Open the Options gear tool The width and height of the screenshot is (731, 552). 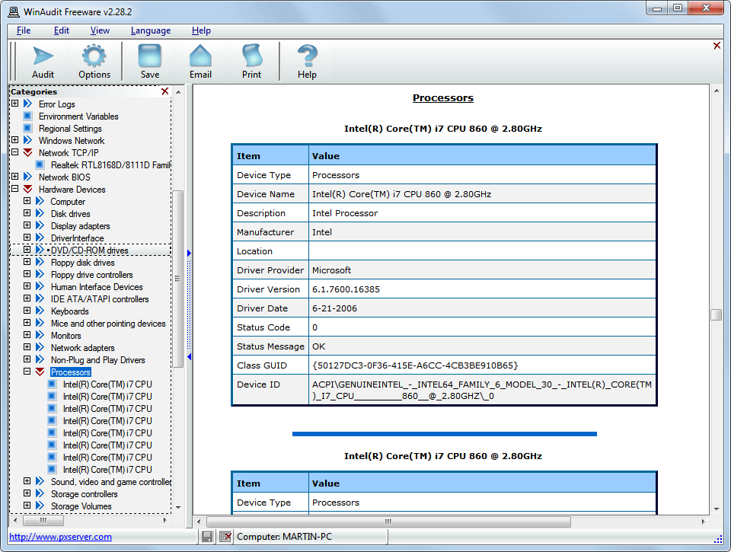point(94,61)
